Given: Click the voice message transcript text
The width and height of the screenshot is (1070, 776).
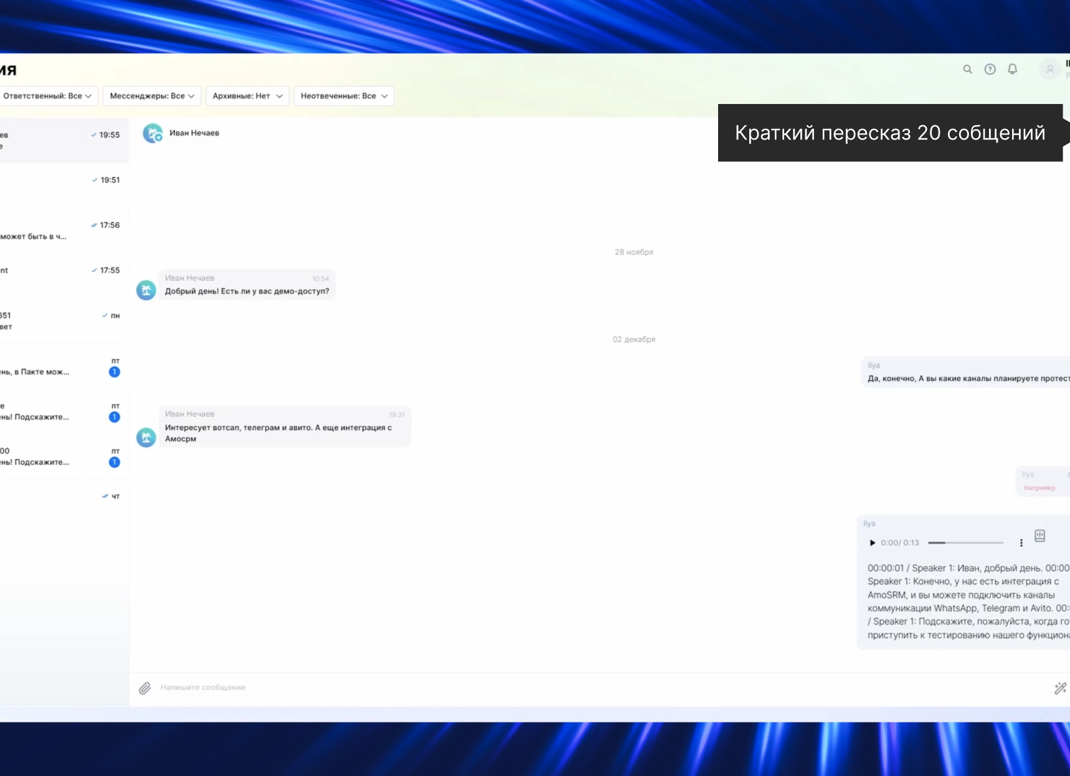Looking at the screenshot, I should [x=968, y=602].
